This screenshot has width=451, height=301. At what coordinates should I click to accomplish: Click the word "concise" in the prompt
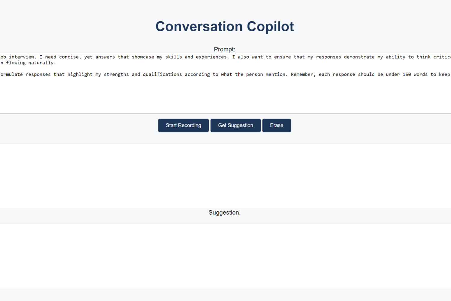click(x=70, y=57)
